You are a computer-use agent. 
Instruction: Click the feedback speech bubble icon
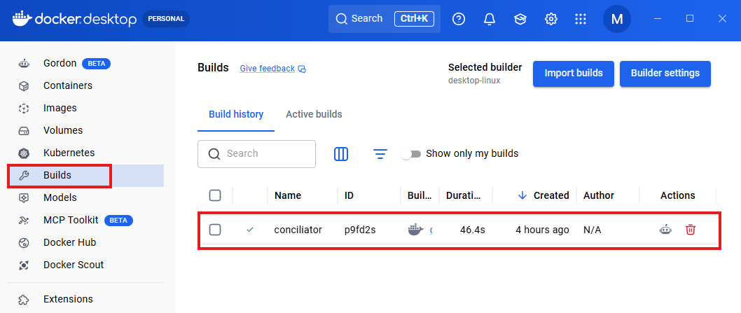(x=303, y=69)
